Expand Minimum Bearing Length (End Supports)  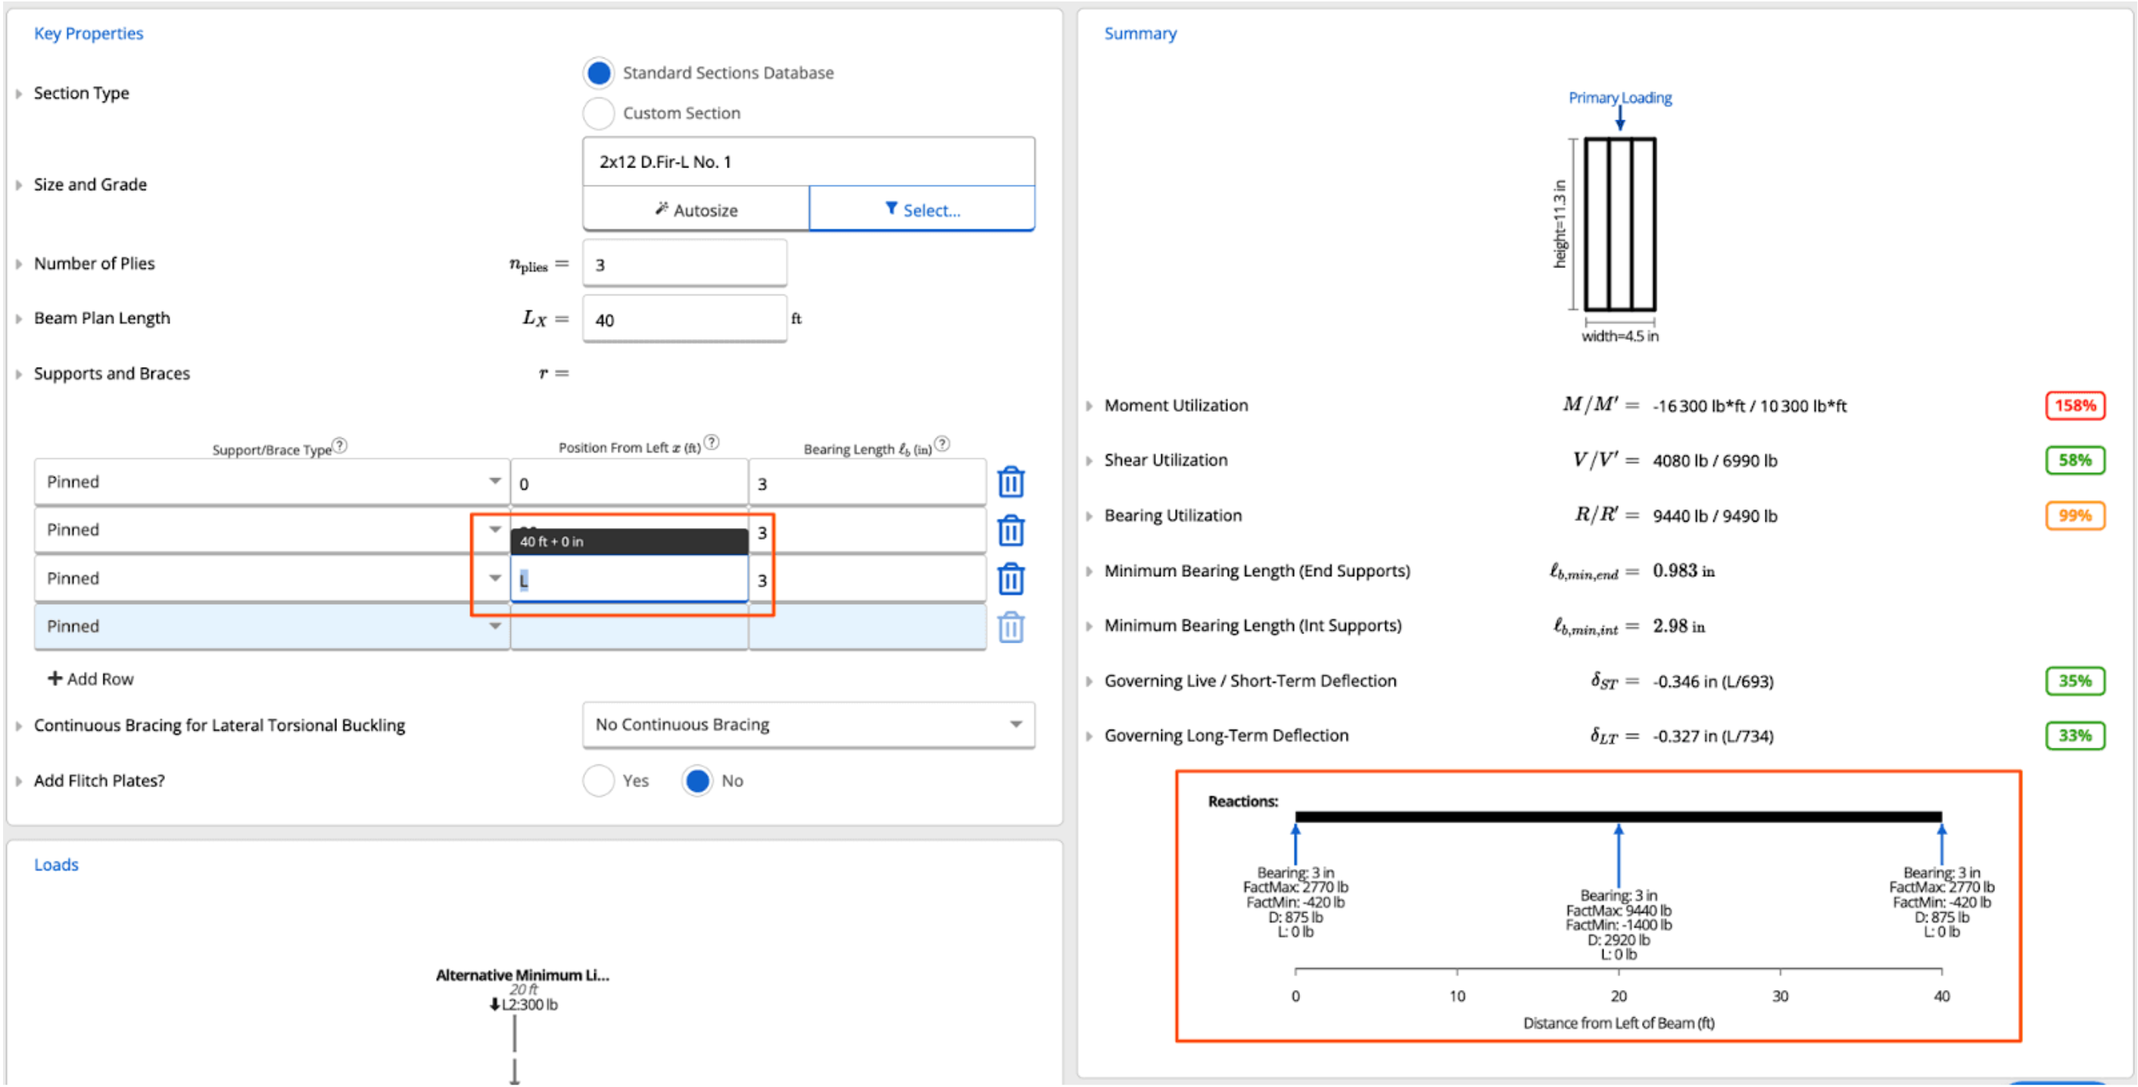tap(1089, 571)
